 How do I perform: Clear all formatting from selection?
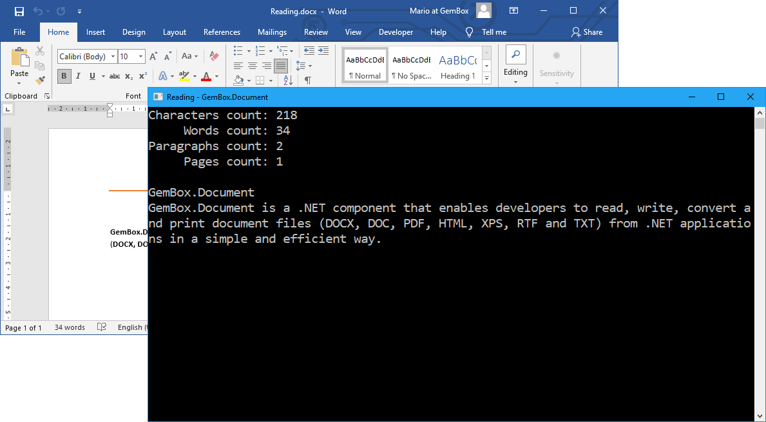[213, 57]
